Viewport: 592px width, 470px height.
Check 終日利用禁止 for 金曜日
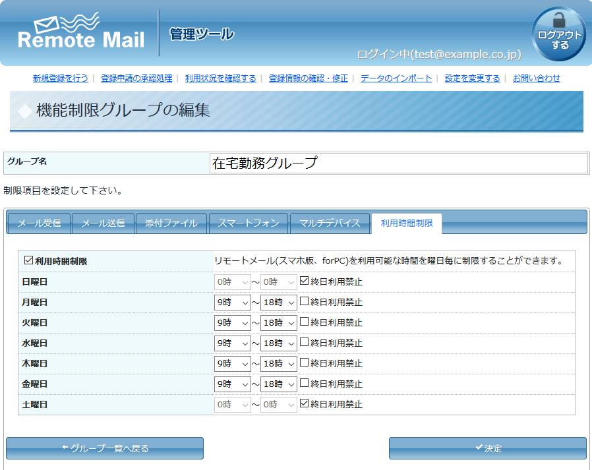coord(304,383)
